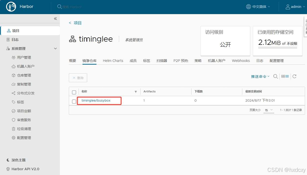Screen dimensions: 307x175
Task: Collapse the sidebar with double-chevron icon
Action: point(55,18)
